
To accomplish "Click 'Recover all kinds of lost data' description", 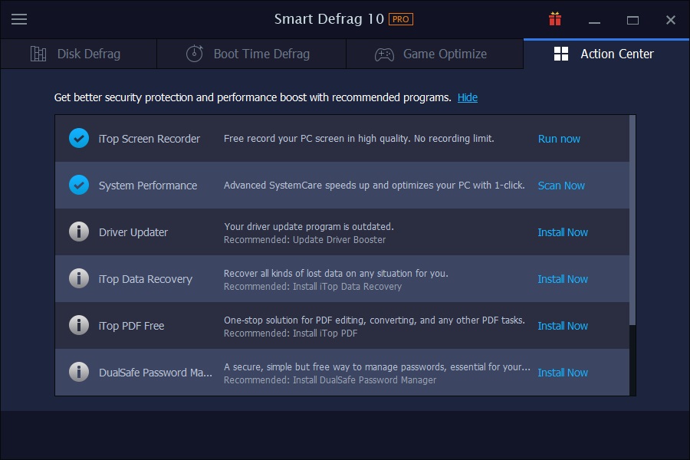I will click(336, 273).
